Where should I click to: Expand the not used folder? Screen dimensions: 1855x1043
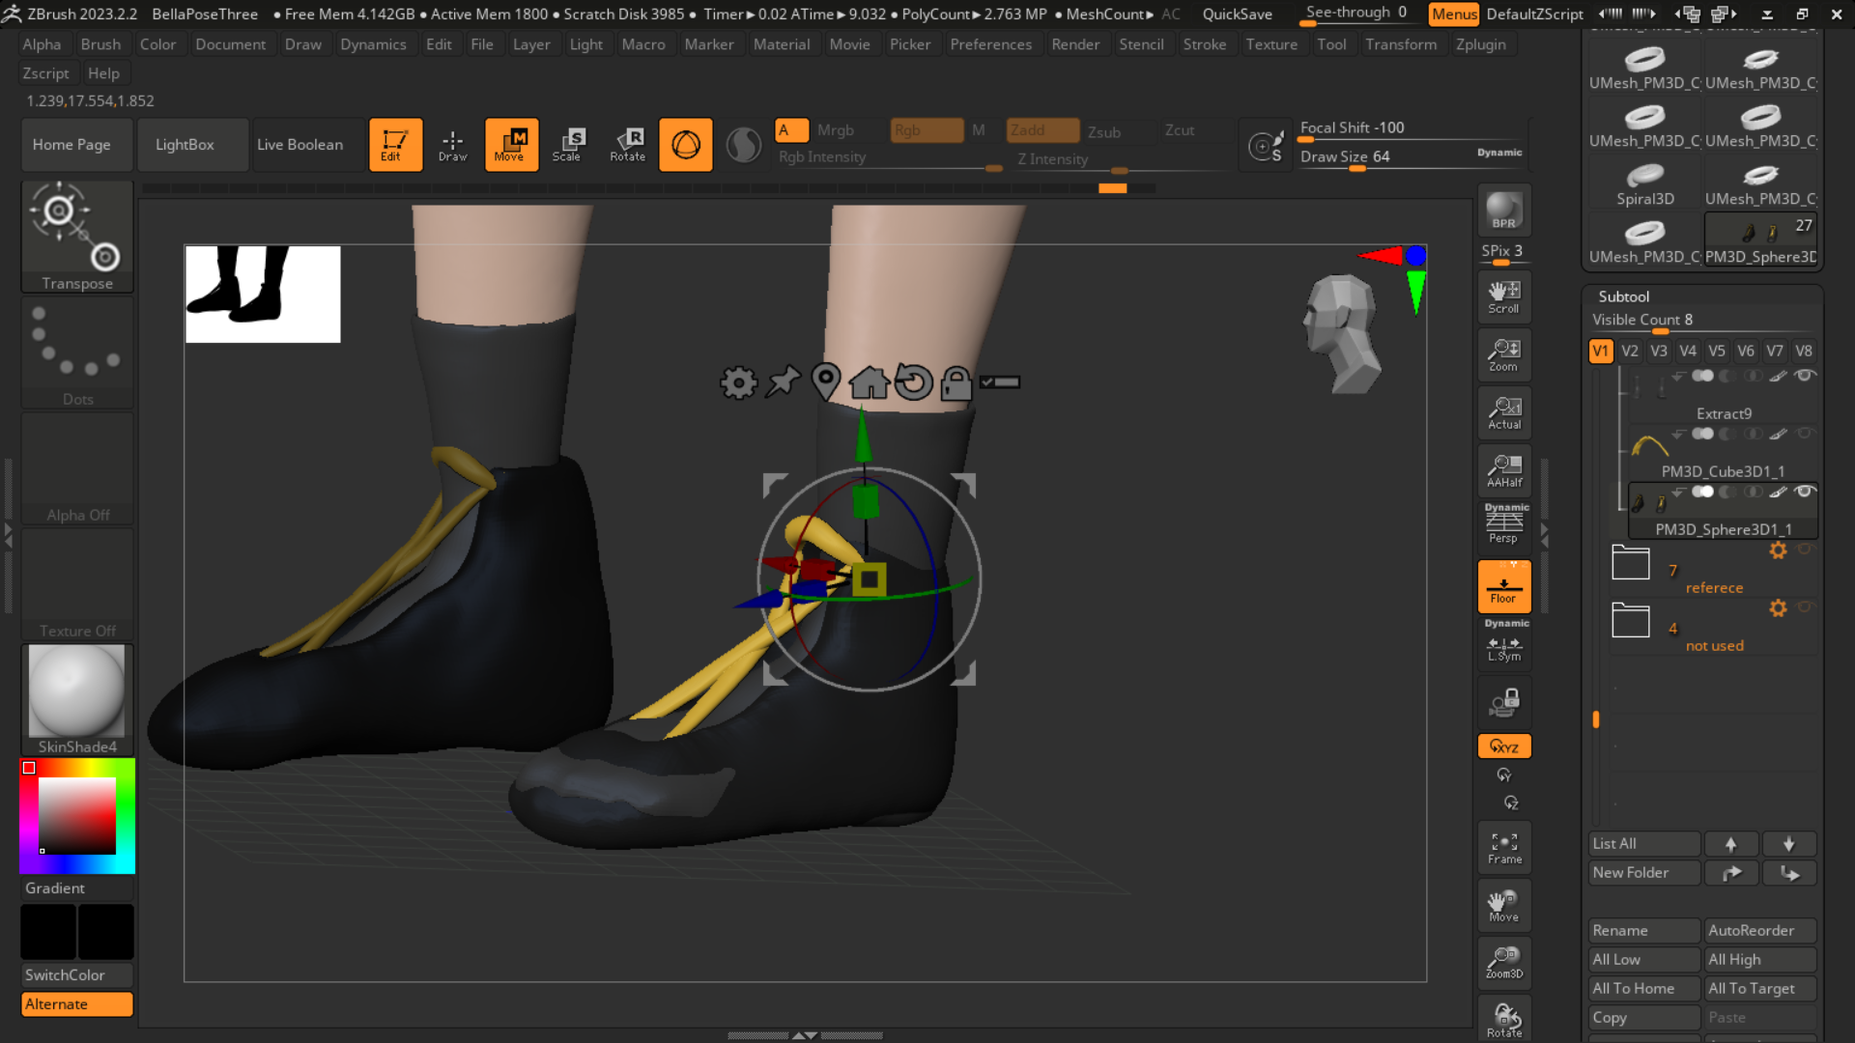(x=1631, y=621)
